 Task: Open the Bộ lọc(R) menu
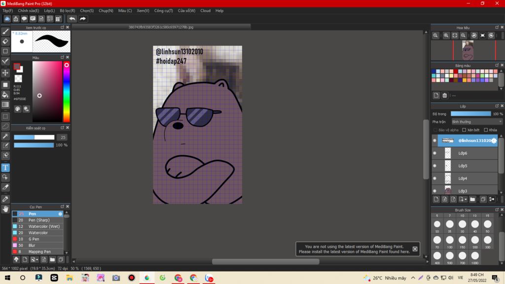pyautogui.click(x=67, y=11)
